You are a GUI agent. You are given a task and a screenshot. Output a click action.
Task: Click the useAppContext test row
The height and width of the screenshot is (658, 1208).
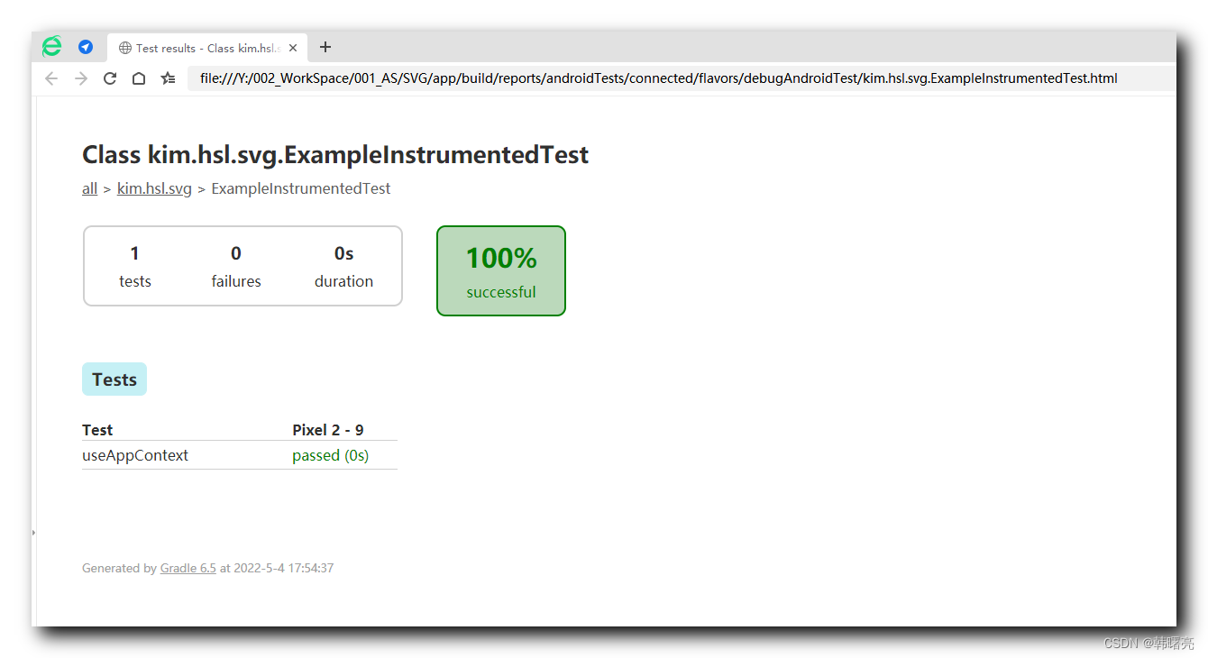pyautogui.click(x=135, y=455)
